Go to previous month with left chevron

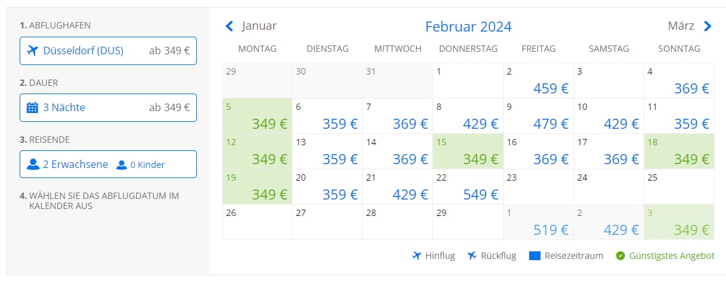[230, 27]
